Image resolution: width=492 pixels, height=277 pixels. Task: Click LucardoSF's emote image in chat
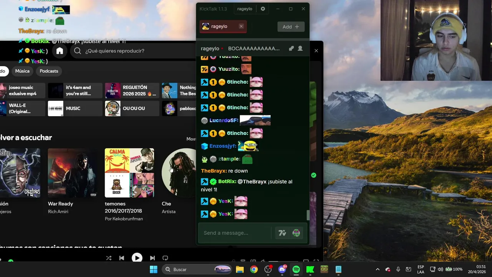[255, 120]
